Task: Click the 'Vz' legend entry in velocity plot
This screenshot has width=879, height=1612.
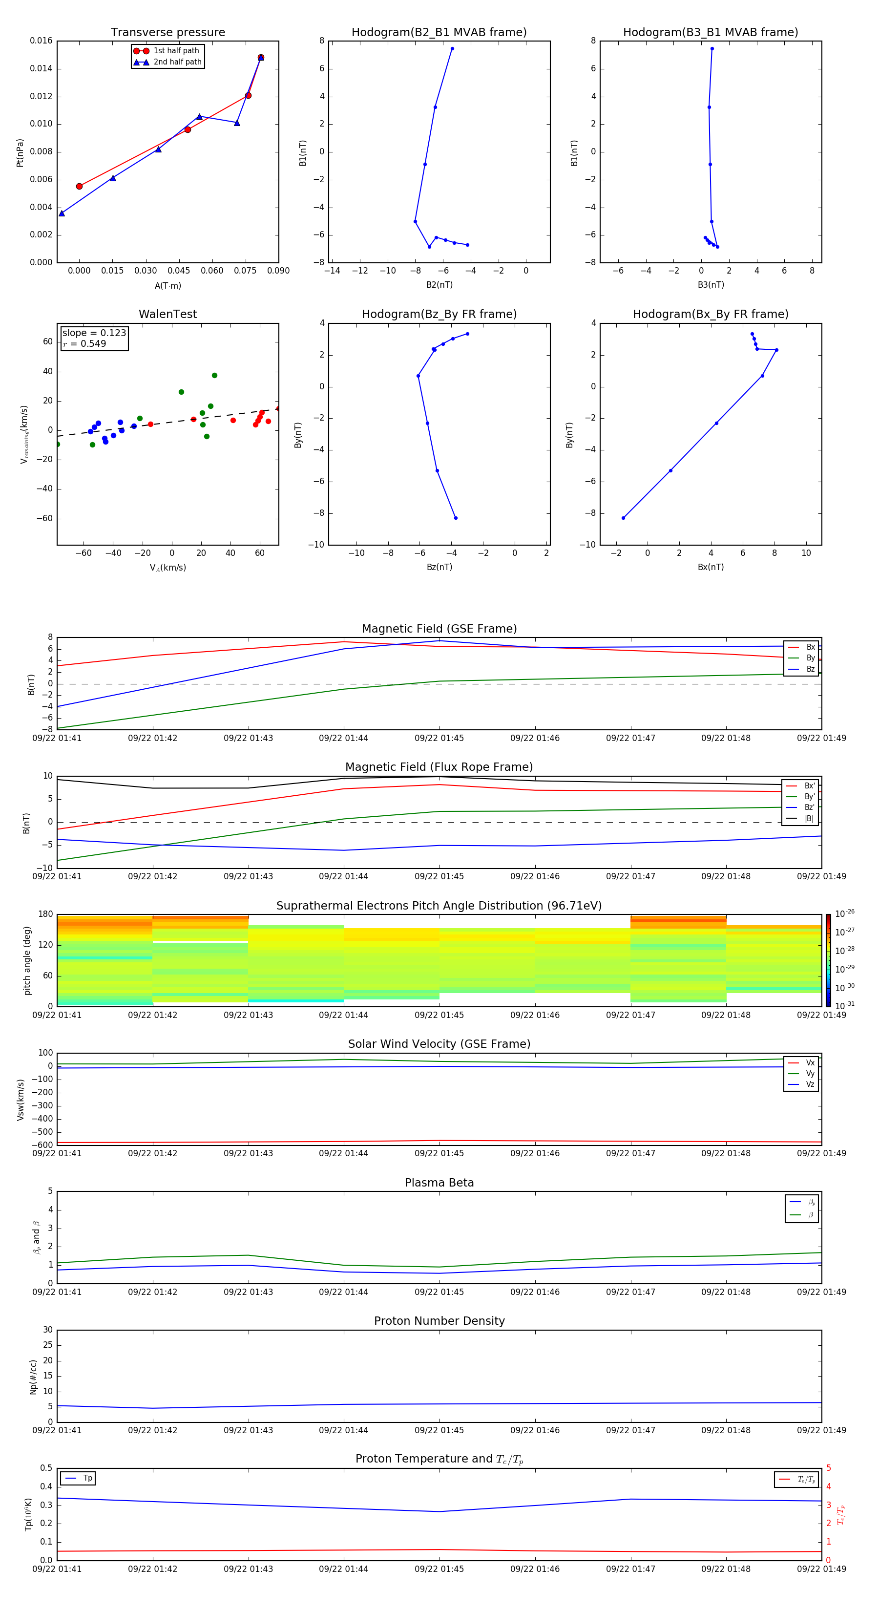Action: (x=801, y=1084)
